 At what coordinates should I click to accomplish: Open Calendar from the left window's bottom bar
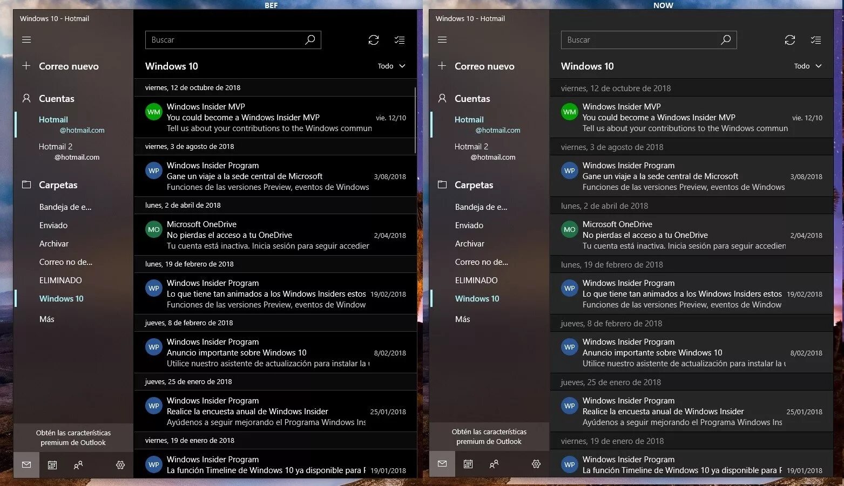pos(52,464)
